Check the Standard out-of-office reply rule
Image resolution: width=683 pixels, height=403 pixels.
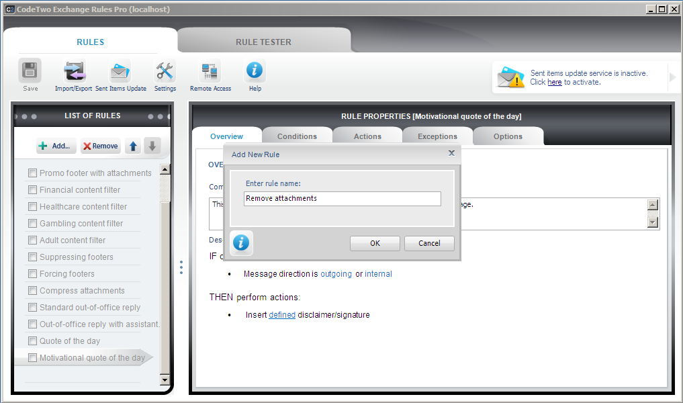[32, 308]
